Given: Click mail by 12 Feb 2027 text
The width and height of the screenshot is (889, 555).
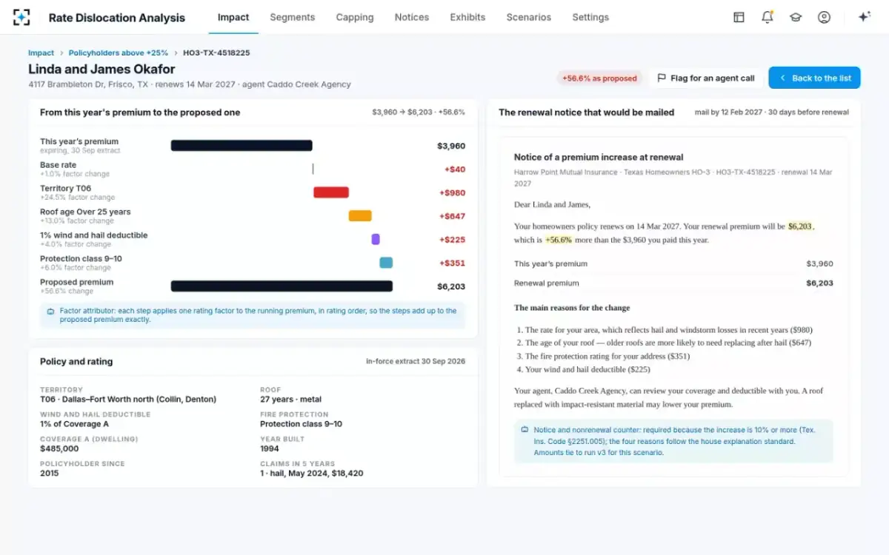Looking at the screenshot, I should [x=726, y=112].
